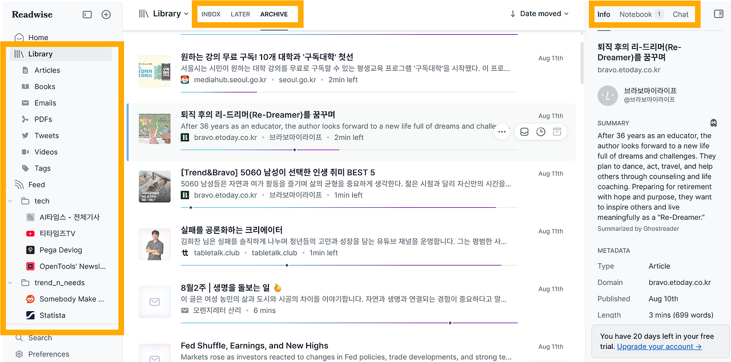
Task: Open the Videos category
Action: pos(46,152)
